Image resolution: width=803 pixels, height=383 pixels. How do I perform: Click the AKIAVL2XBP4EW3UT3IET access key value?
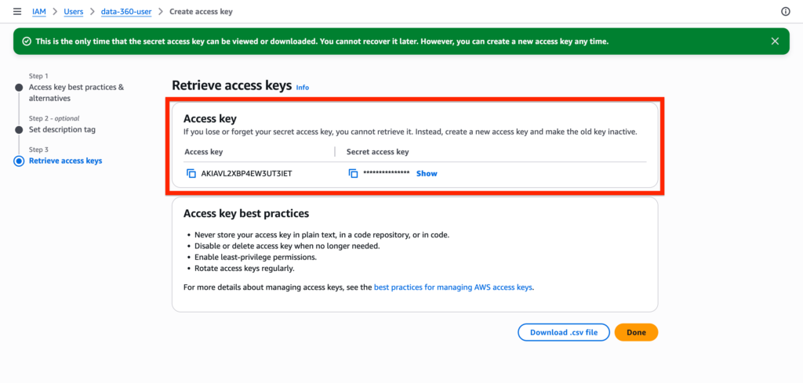coord(246,173)
